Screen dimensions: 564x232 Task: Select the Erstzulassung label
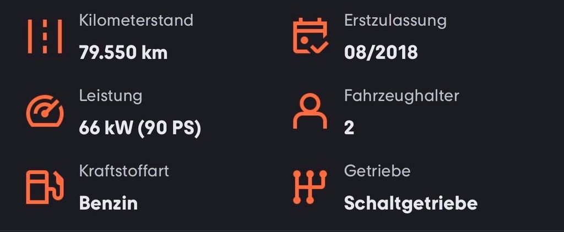click(x=395, y=21)
